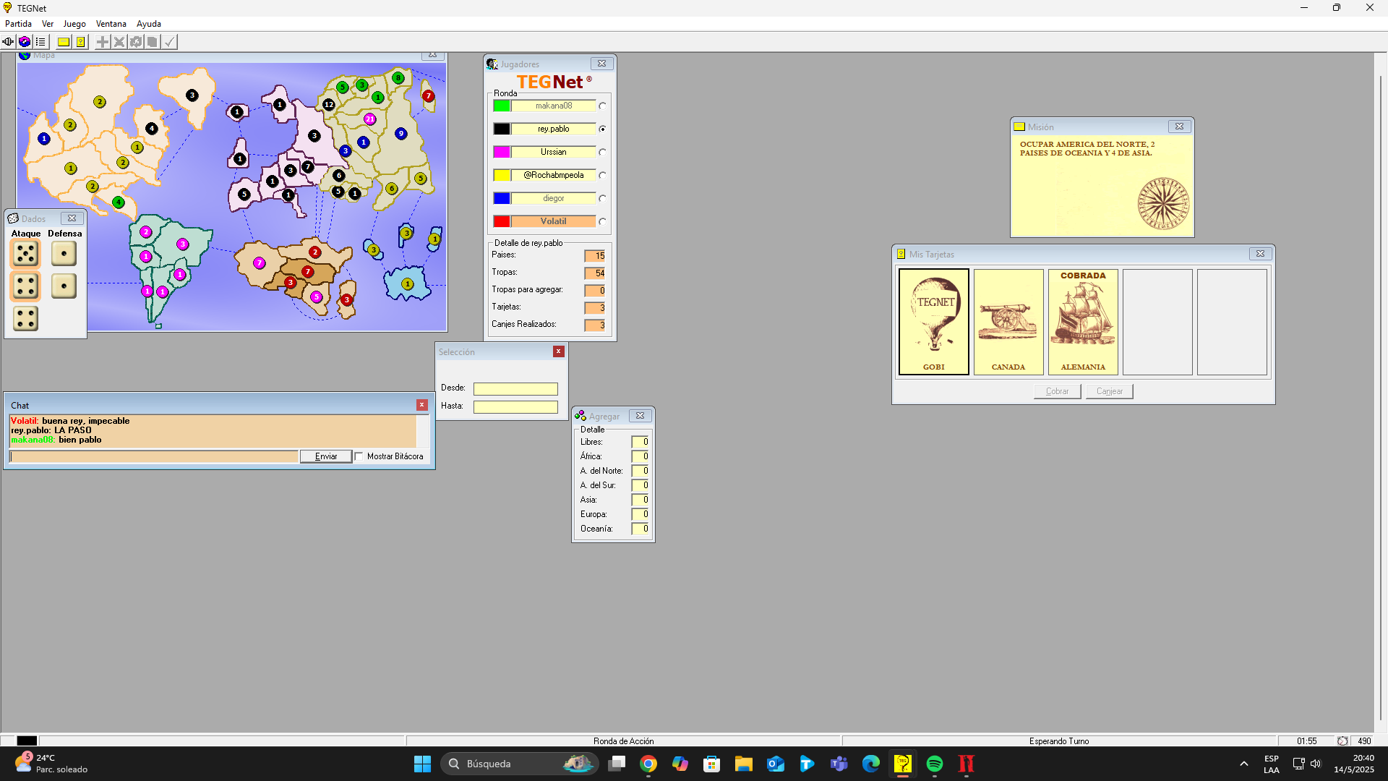Click the grayed card draw toolbar icon
The height and width of the screenshot is (781, 1388).
click(153, 42)
